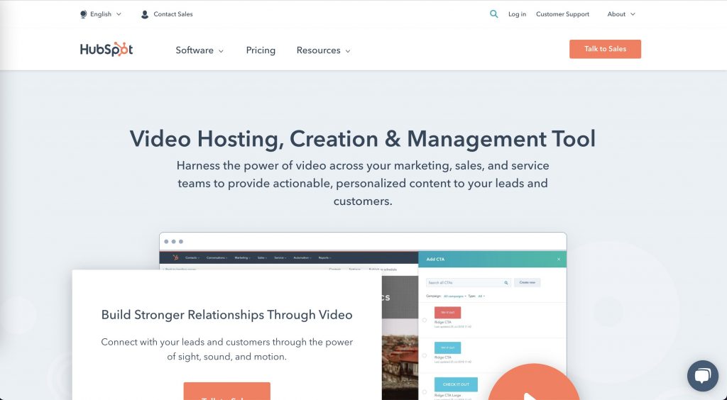The height and width of the screenshot is (400, 727).
Task: Open the chat widget bubble
Action: pyautogui.click(x=702, y=375)
